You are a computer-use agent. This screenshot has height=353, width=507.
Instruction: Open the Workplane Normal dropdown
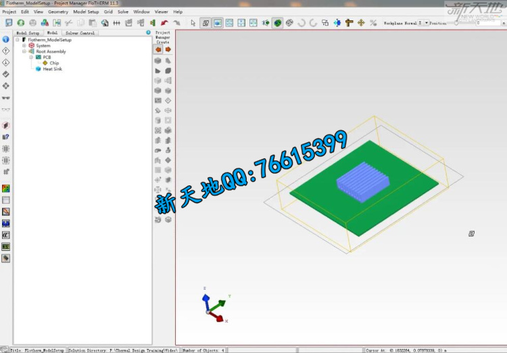coord(427,22)
